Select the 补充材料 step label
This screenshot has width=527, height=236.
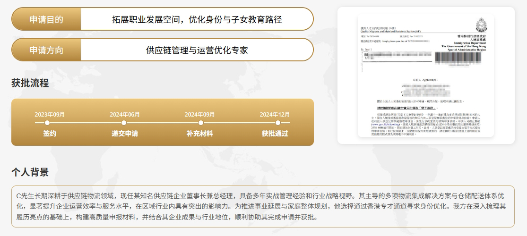(x=200, y=134)
